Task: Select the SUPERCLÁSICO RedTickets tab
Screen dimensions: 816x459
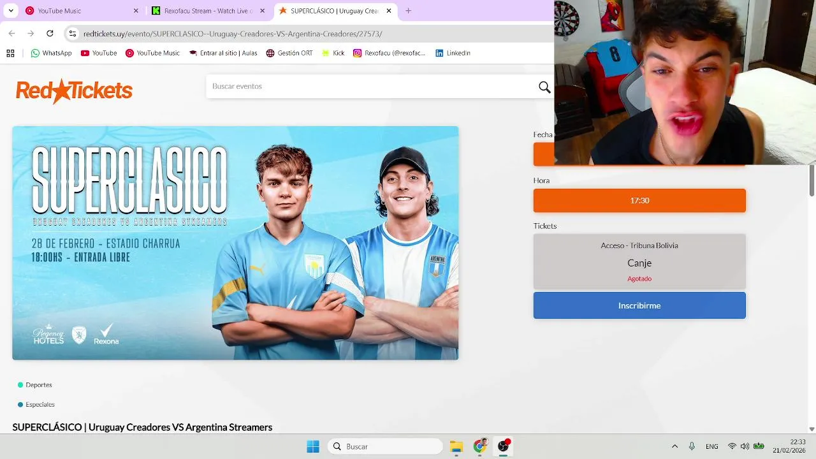Action: tap(335, 11)
